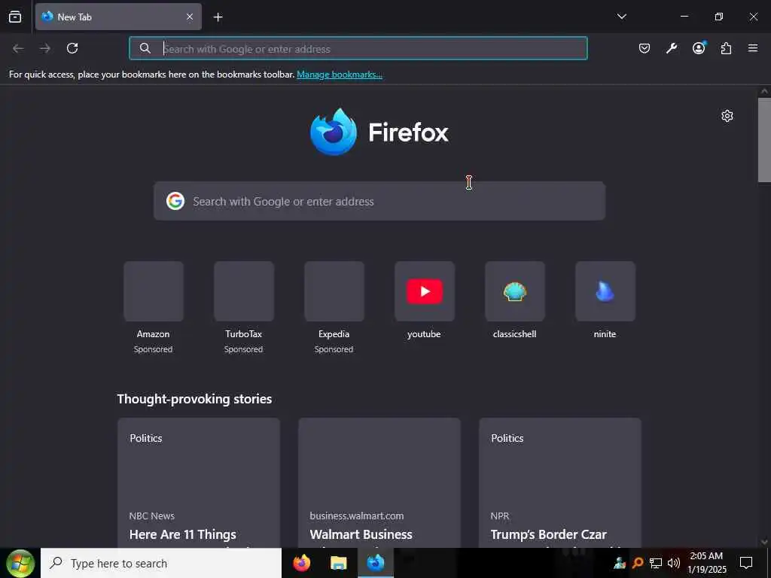Open the Firefox account menu
Image resolution: width=771 pixels, height=578 pixels.
(699, 47)
